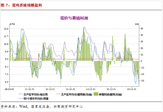
Task: Click right axis value '50'
Action: click(142, 29)
